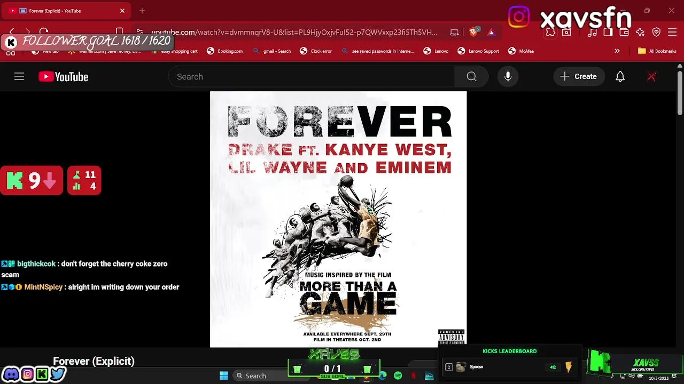The width and height of the screenshot is (684, 384).
Task: Open the Leo AI sparkle icon
Action: pos(640,33)
